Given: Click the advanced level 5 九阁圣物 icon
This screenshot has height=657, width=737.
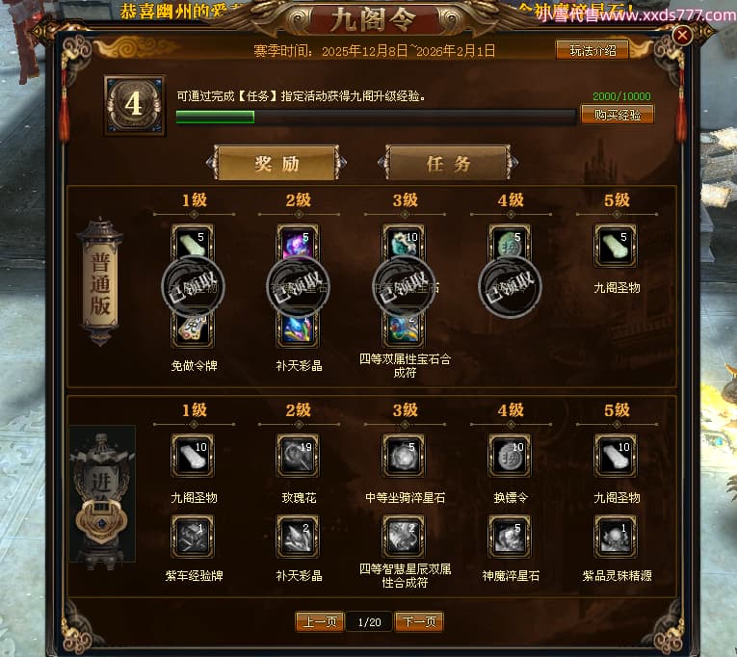Looking at the screenshot, I should (x=616, y=456).
